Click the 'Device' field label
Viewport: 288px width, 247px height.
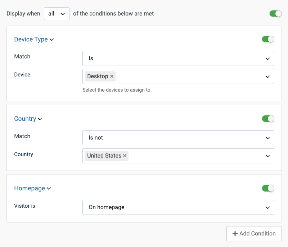[22, 75]
